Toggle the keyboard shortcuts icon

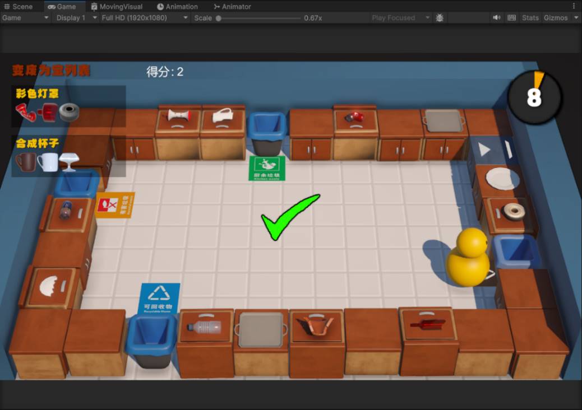pos(511,18)
